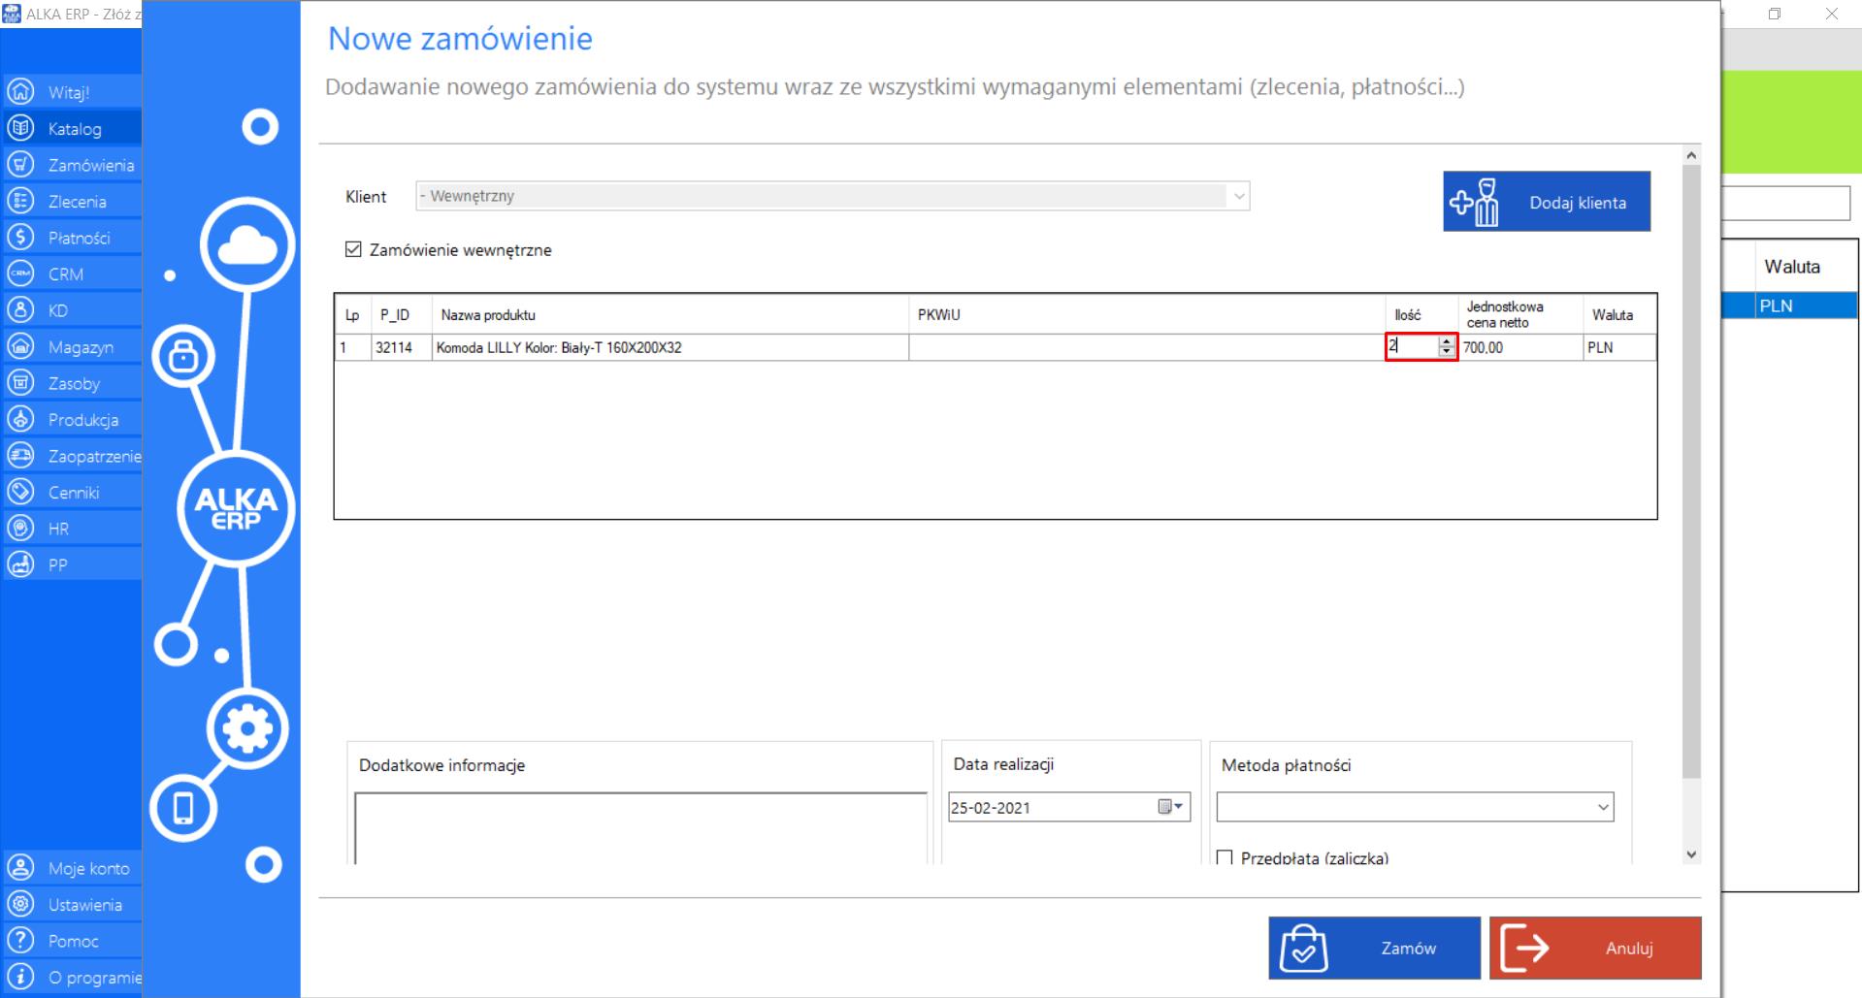This screenshot has height=998, width=1862.
Task: Open the Produkcja icon
Action: click(20, 419)
